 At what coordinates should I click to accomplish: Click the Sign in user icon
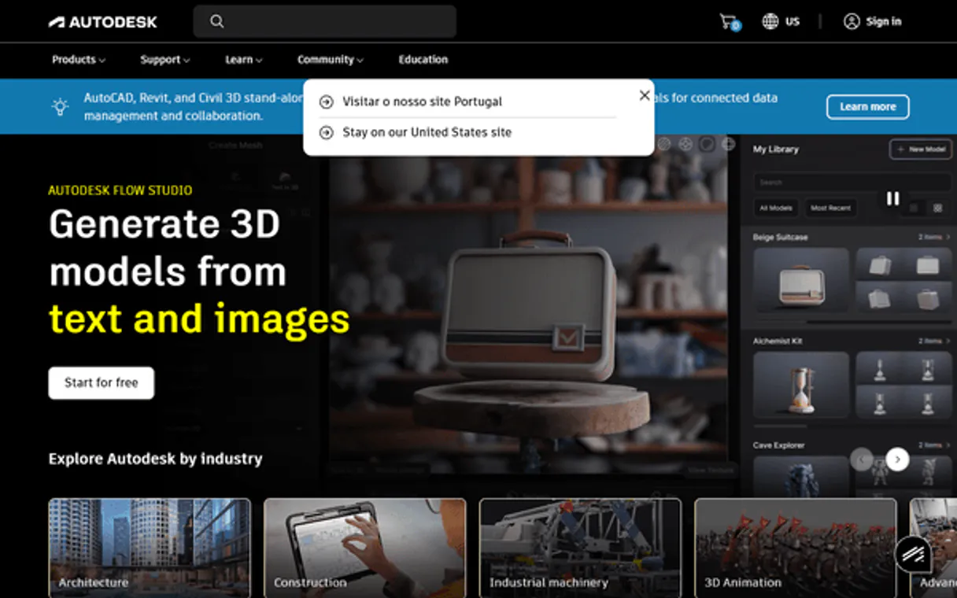click(852, 21)
